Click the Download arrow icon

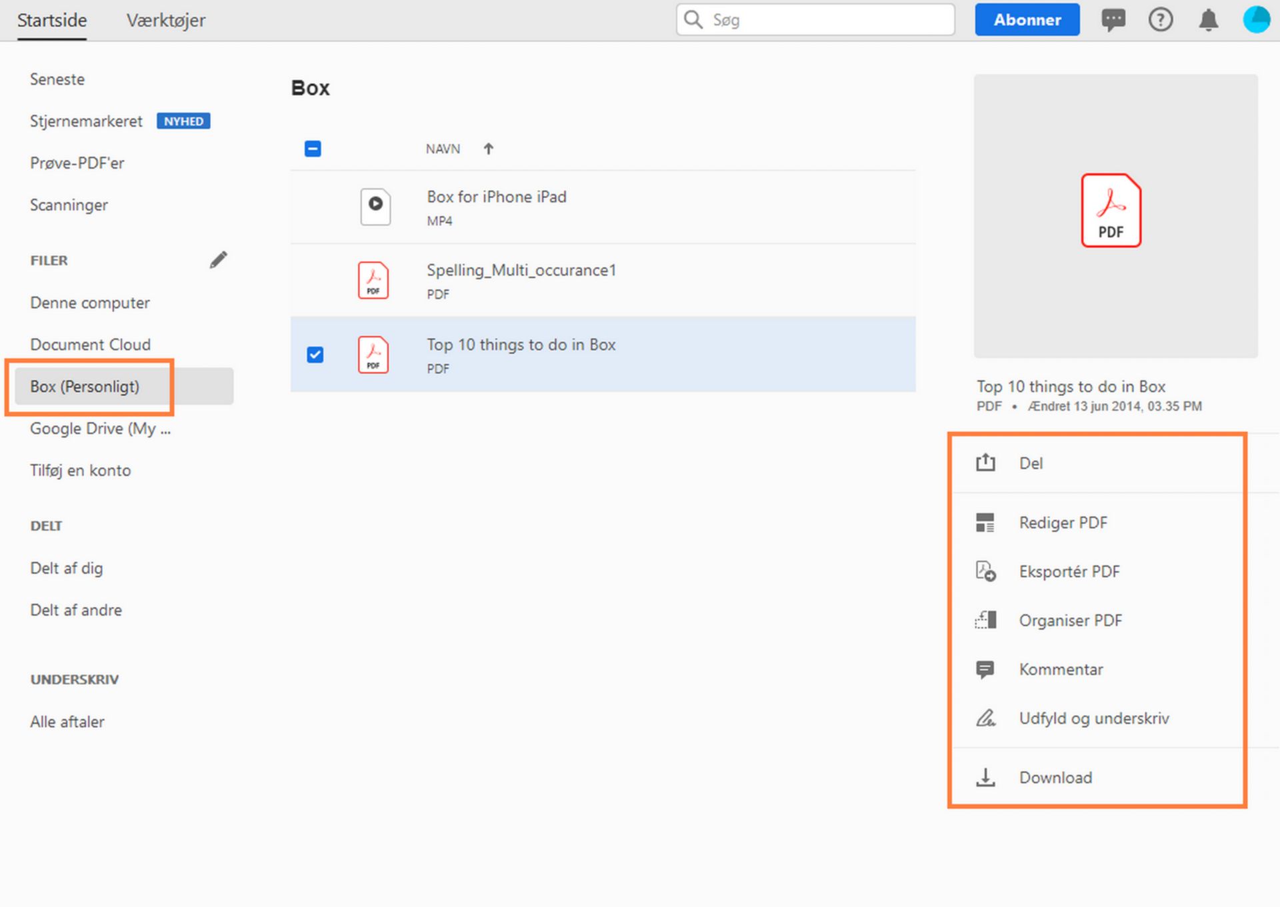pyautogui.click(x=985, y=777)
